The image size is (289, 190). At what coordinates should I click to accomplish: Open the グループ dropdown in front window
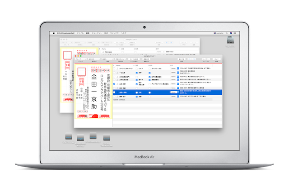click(81, 59)
